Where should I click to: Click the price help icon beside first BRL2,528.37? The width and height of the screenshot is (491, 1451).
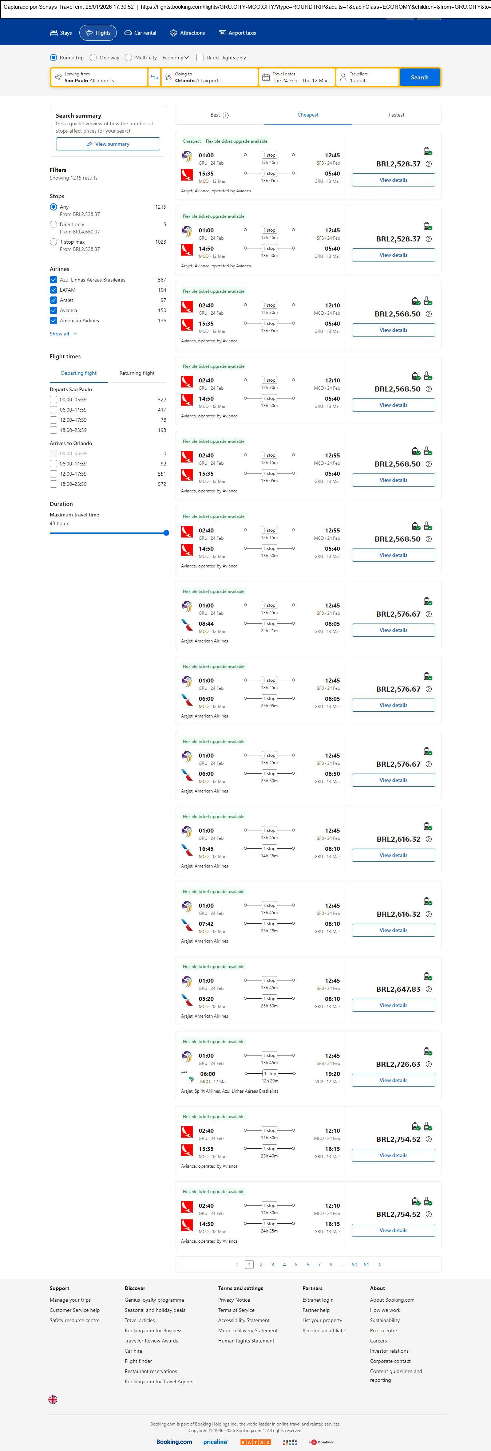click(428, 164)
